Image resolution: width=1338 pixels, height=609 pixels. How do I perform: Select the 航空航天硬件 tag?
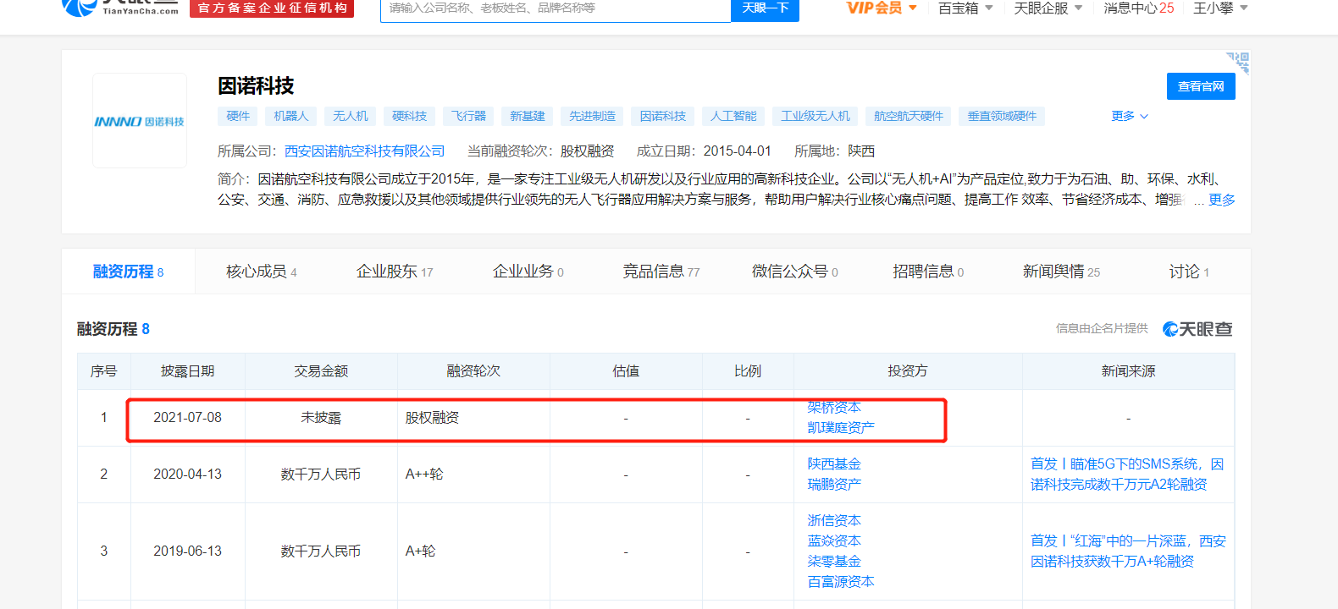pyautogui.click(x=909, y=116)
